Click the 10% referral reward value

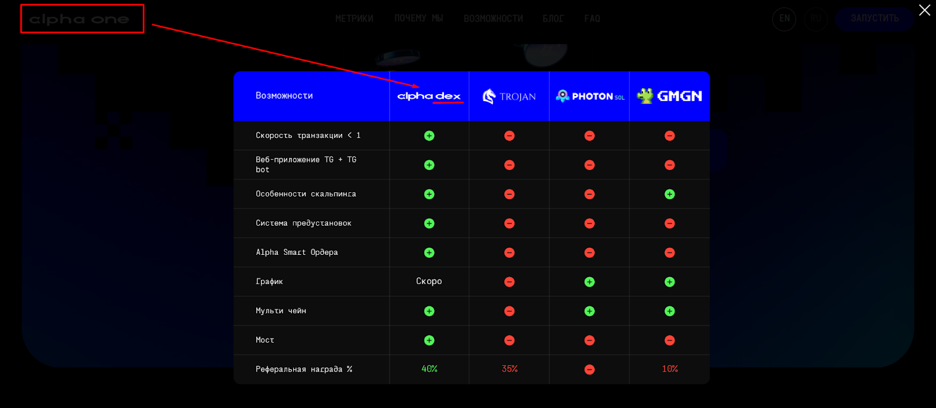point(670,369)
